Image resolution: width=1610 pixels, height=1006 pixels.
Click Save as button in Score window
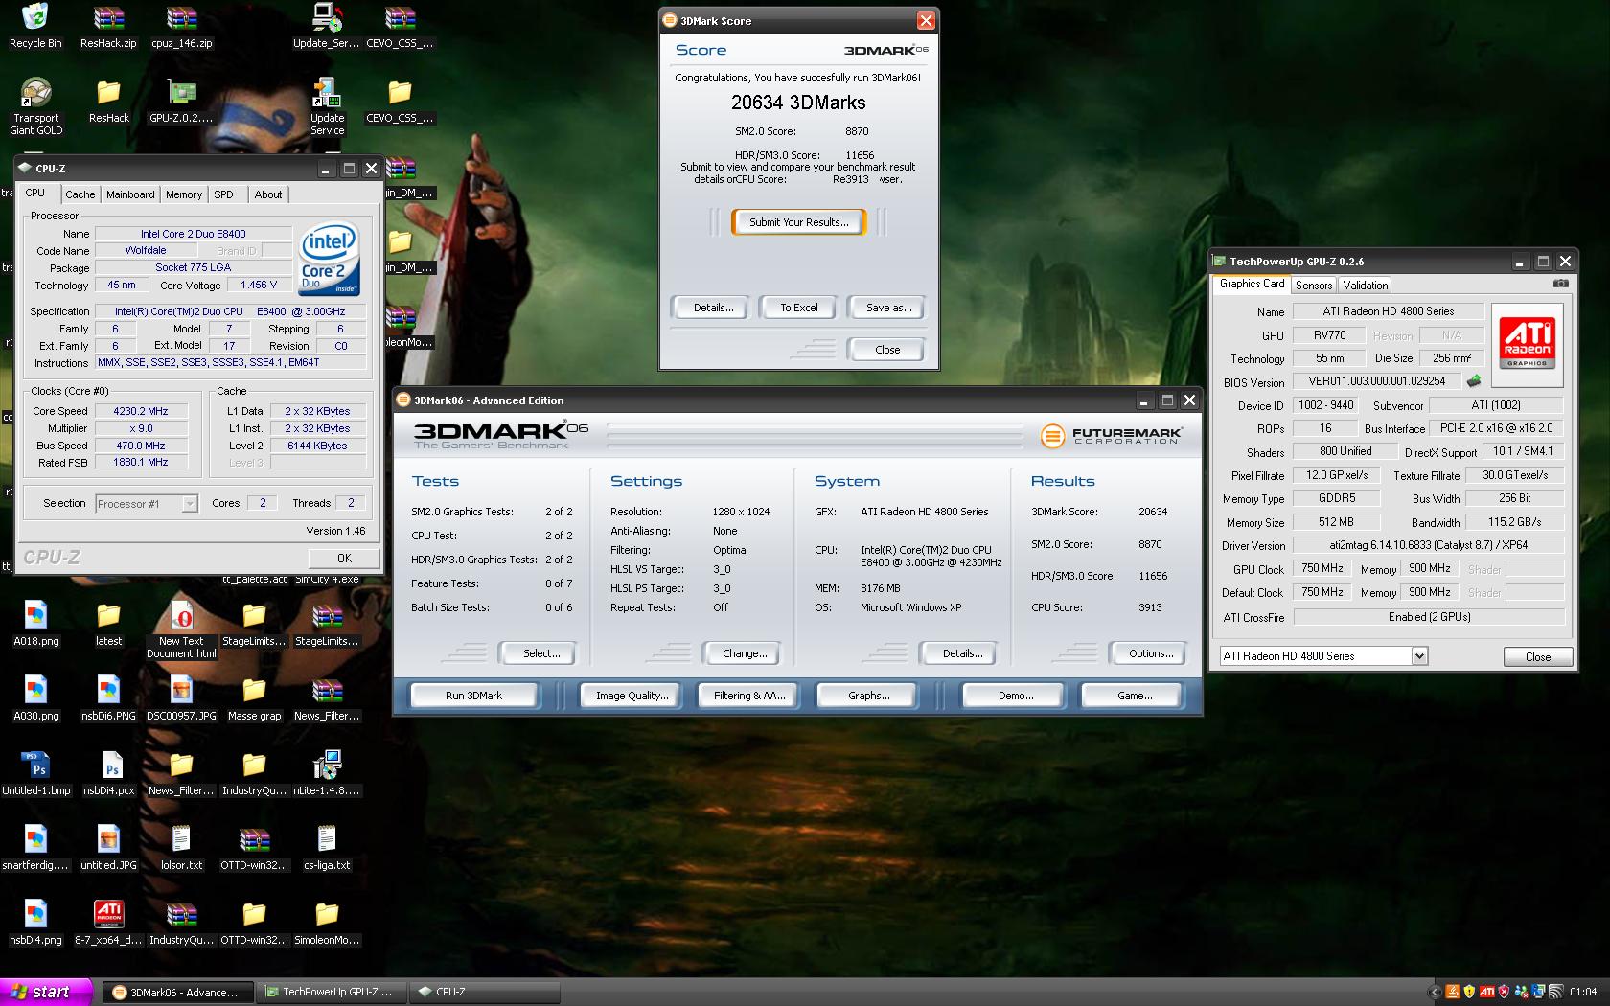tap(888, 308)
